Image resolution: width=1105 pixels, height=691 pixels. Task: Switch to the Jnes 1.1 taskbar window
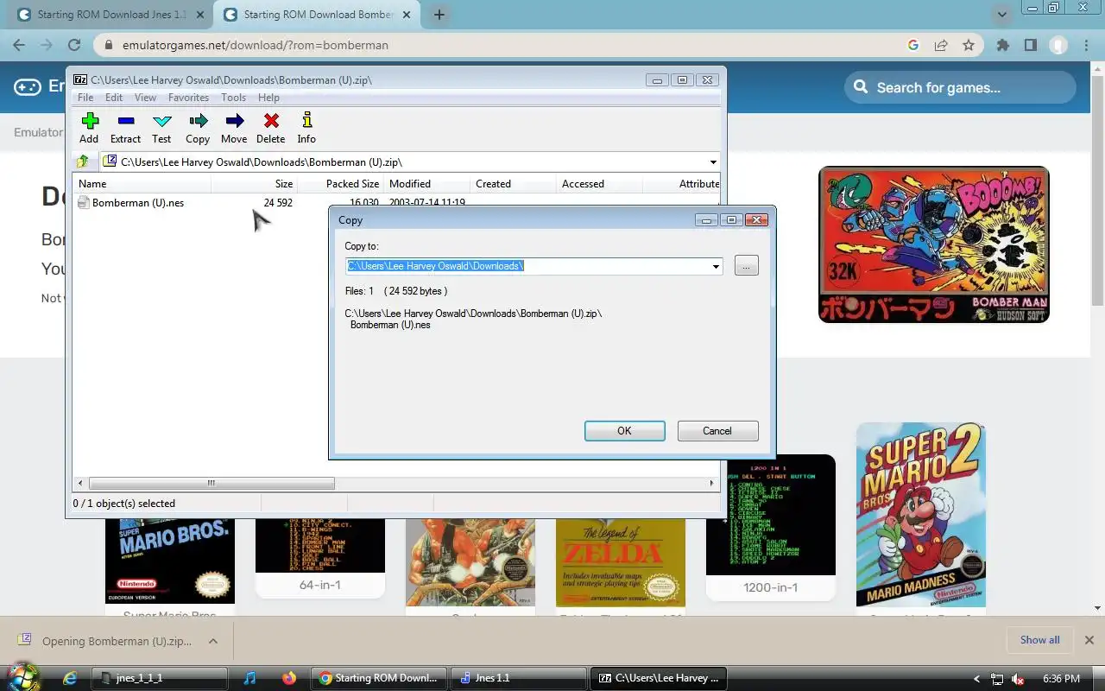click(x=519, y=678)
